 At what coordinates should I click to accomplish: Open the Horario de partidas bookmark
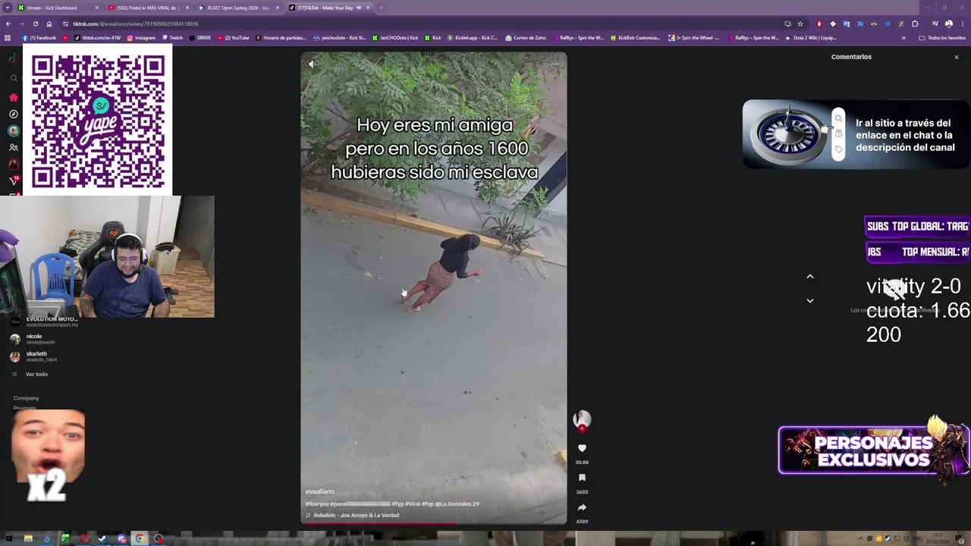[x=281, y=37]
